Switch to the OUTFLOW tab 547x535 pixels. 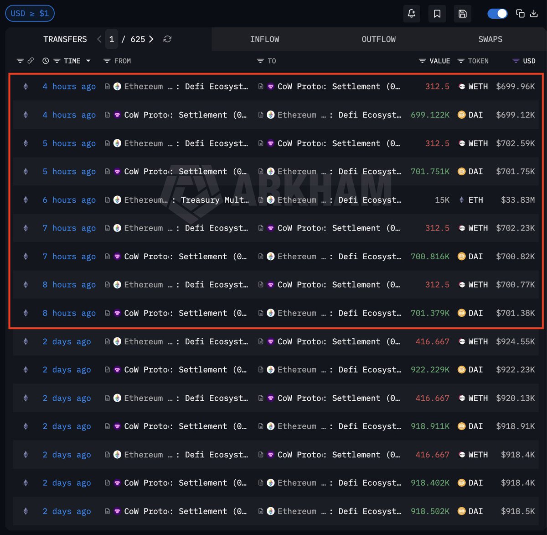pos(378,39)
